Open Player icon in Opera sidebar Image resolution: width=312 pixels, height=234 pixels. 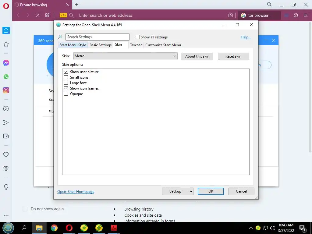click(6, 109)
